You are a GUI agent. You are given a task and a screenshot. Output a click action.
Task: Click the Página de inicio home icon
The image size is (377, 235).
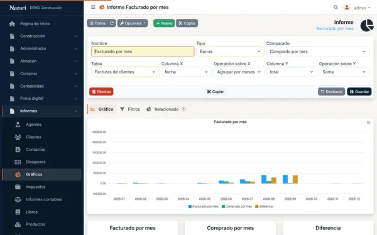12,24
